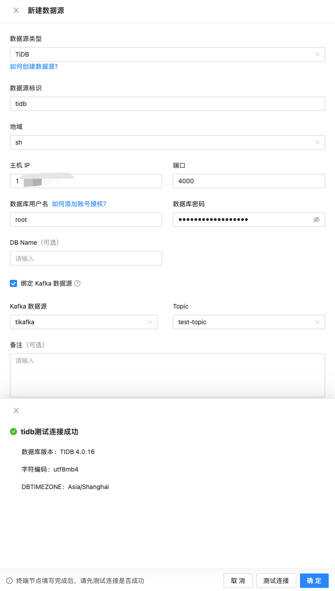This screenshot has width=335, height=591.
Task: Click the 确定 button
Action: 314,581
